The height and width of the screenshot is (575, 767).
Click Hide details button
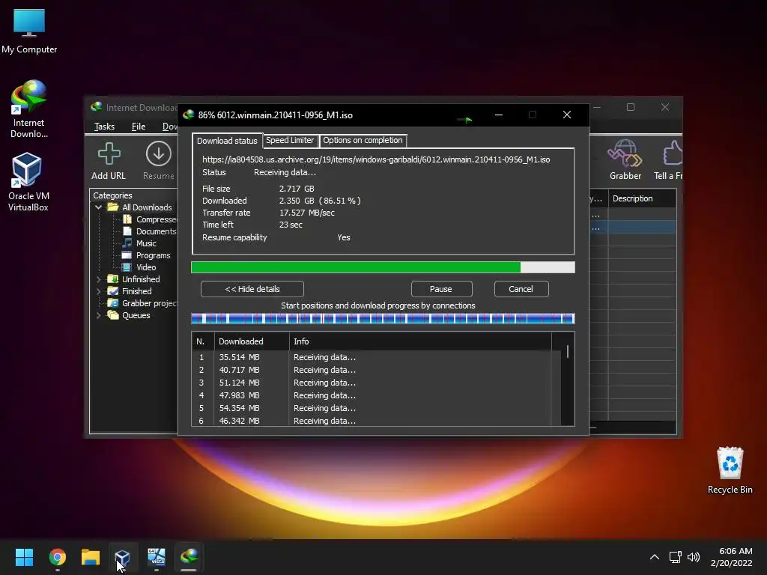[x=252, y=289]
